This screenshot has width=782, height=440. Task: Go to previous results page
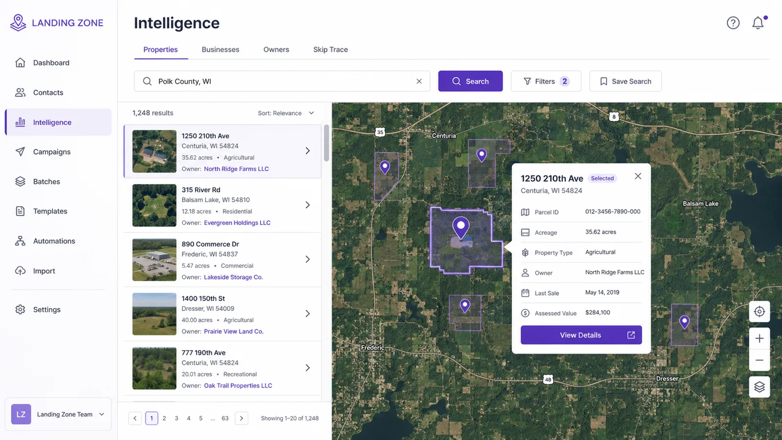click(x=135, y=418)
